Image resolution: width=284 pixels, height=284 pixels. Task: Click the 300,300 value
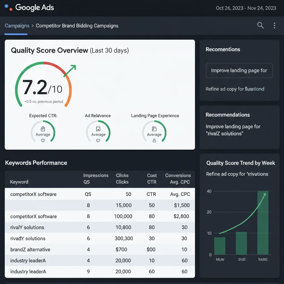[124, 238]
